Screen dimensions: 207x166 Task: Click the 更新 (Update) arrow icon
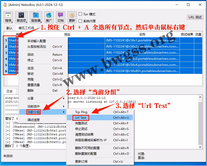click(72, 17)
